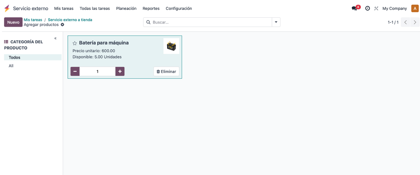Open the user avatar menu

pyautogui.click(x=415, y=8)
